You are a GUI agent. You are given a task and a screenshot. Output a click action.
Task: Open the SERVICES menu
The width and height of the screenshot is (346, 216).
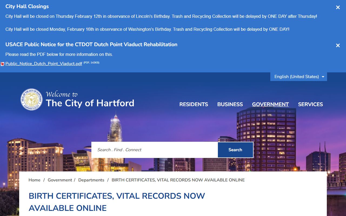point(310,104)
